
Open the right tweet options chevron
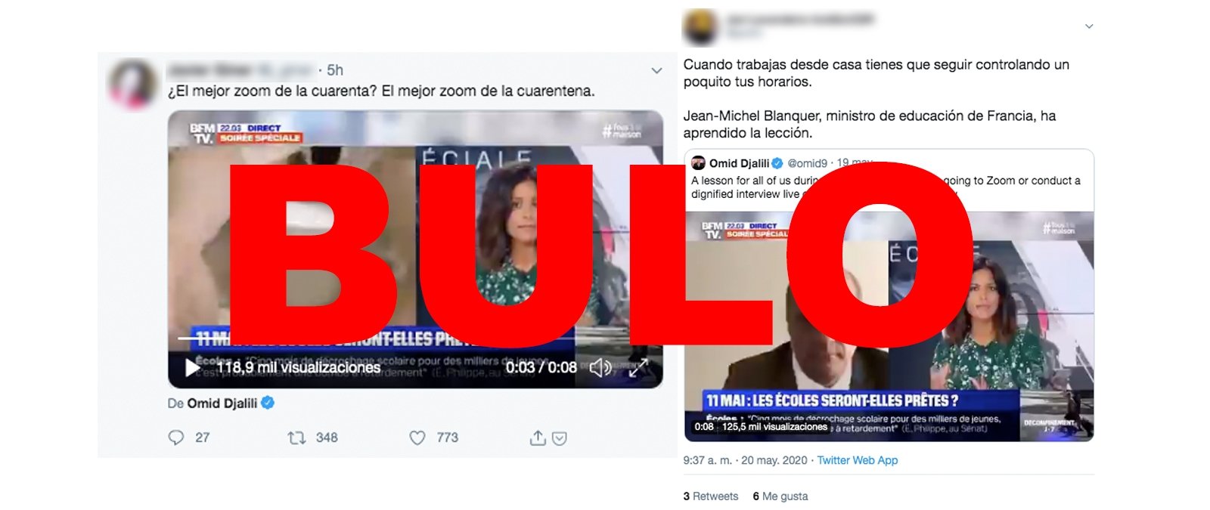pos(1089,26)
